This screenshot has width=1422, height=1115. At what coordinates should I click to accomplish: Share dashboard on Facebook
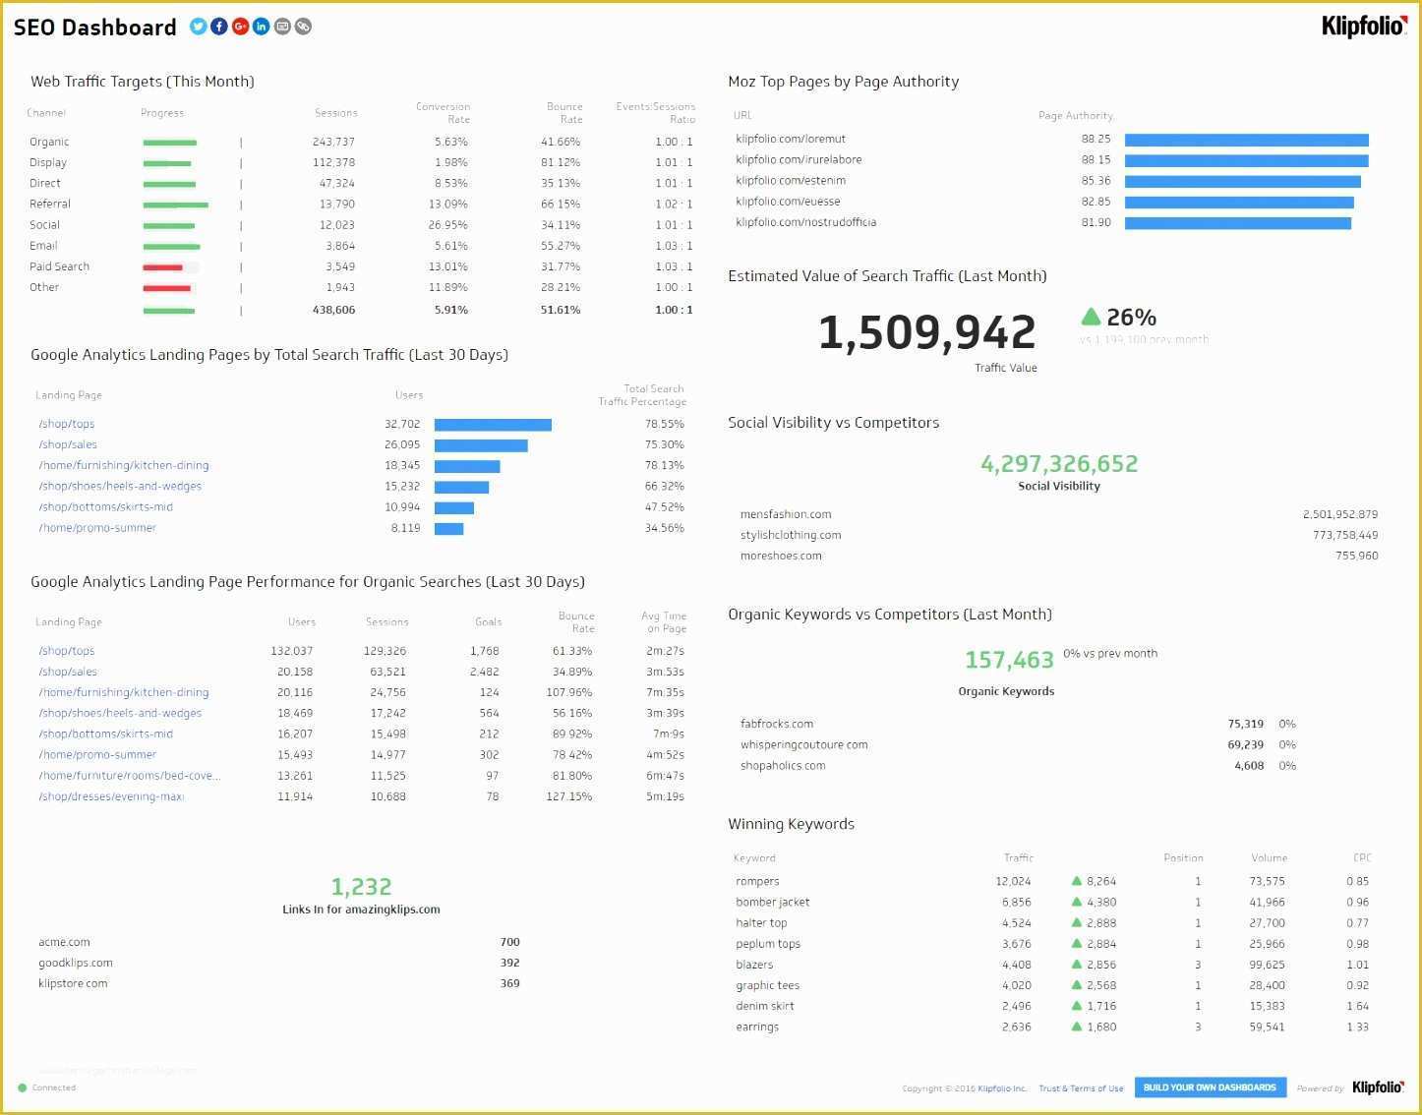coord(219,27)
